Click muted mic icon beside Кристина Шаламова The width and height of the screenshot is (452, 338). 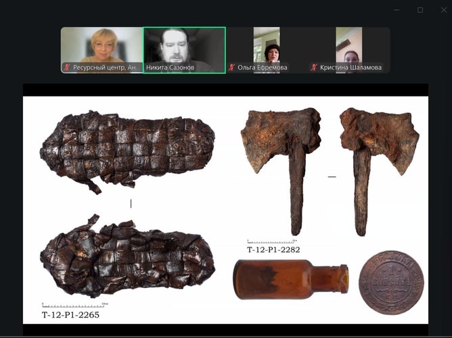314,68
